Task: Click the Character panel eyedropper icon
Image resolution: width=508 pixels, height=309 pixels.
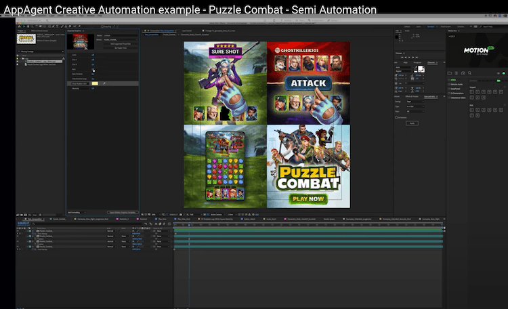Action: [416, 68]
